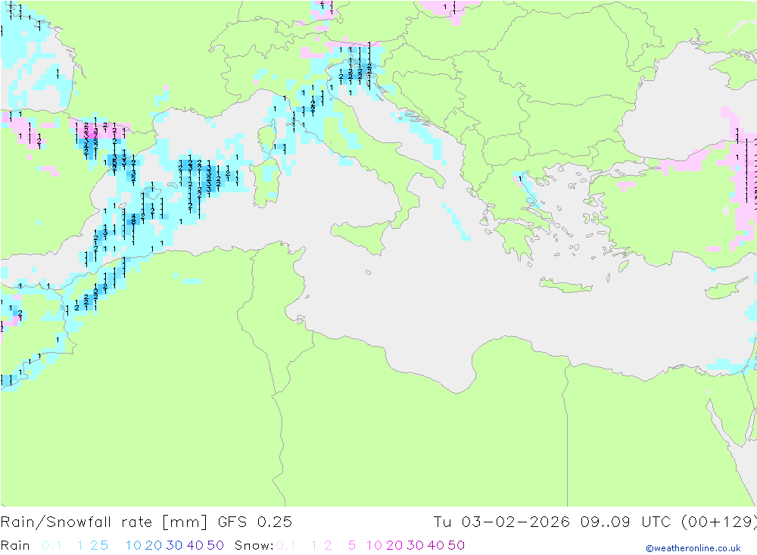
Task: Pick the rain legend 0.1 value
Action: pyautogui.click(x=51, y=545)
